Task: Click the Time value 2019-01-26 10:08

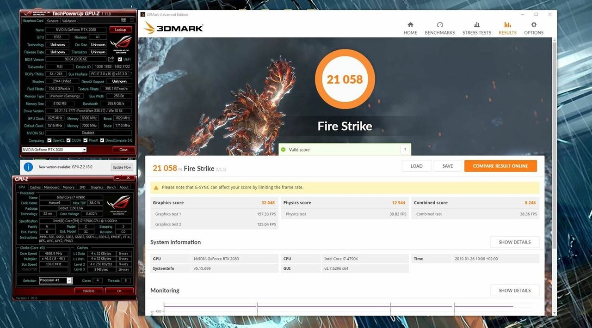Action: click(x=476, y=259)
